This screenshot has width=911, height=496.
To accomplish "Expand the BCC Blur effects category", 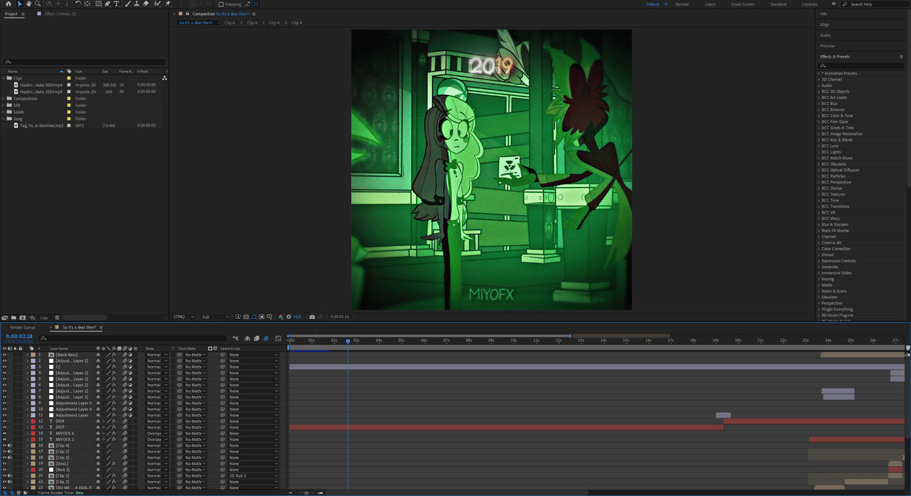I will tap(819, 104).
